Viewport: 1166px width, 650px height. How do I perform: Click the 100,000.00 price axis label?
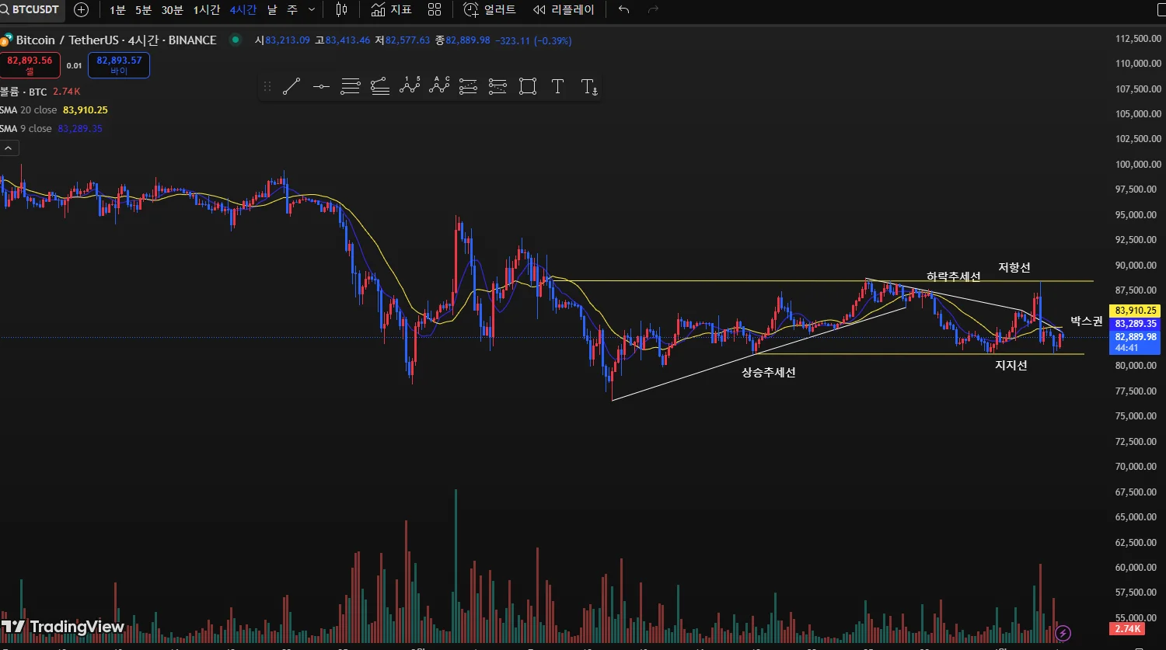[x=1137, y=165]
